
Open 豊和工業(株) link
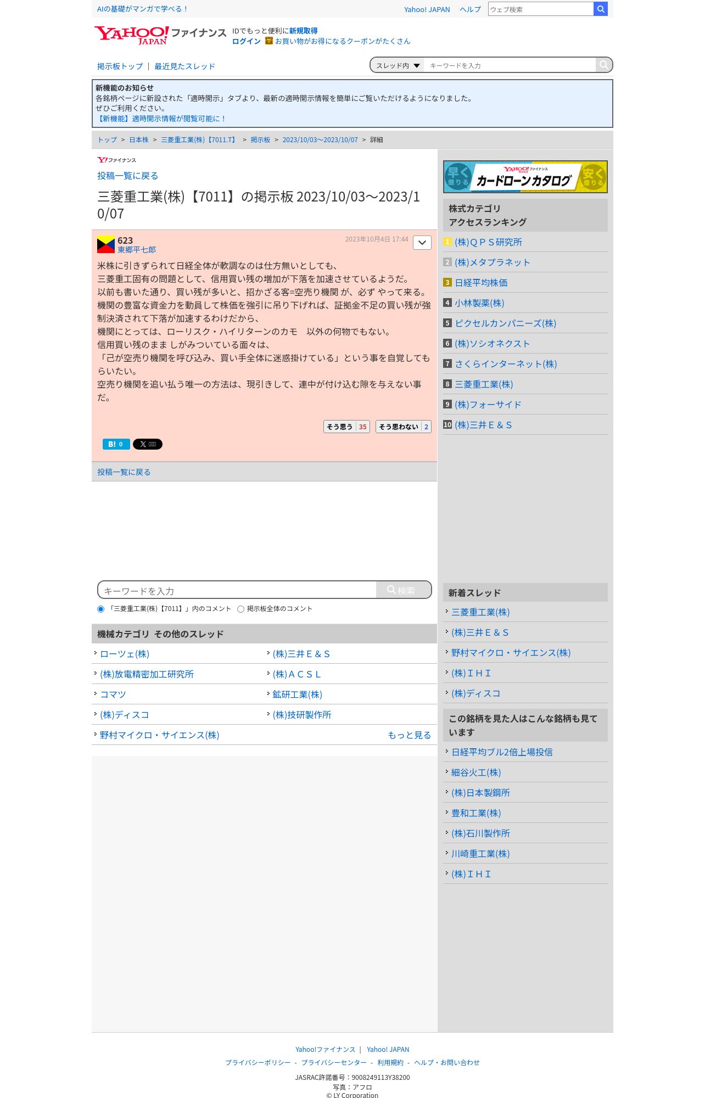coord(476,813)
